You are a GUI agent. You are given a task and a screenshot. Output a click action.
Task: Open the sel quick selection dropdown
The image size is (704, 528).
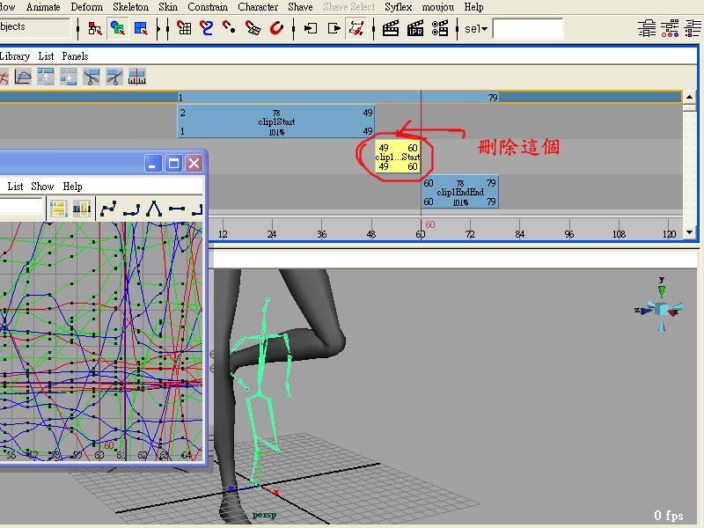point(476,29)
